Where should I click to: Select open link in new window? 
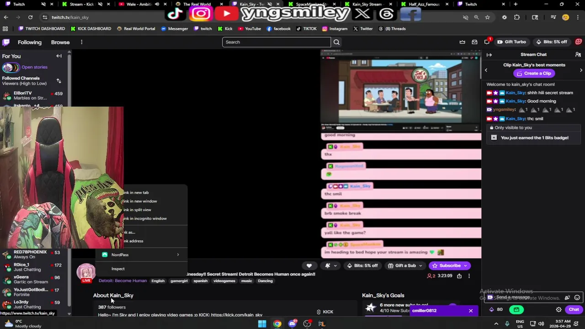coord(155,201)
